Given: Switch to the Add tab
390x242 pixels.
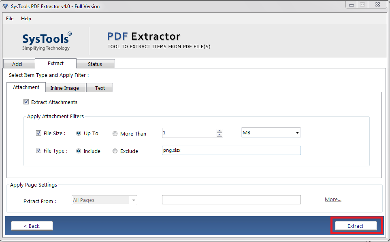Looking at the screenshot, I should point(19,64).
